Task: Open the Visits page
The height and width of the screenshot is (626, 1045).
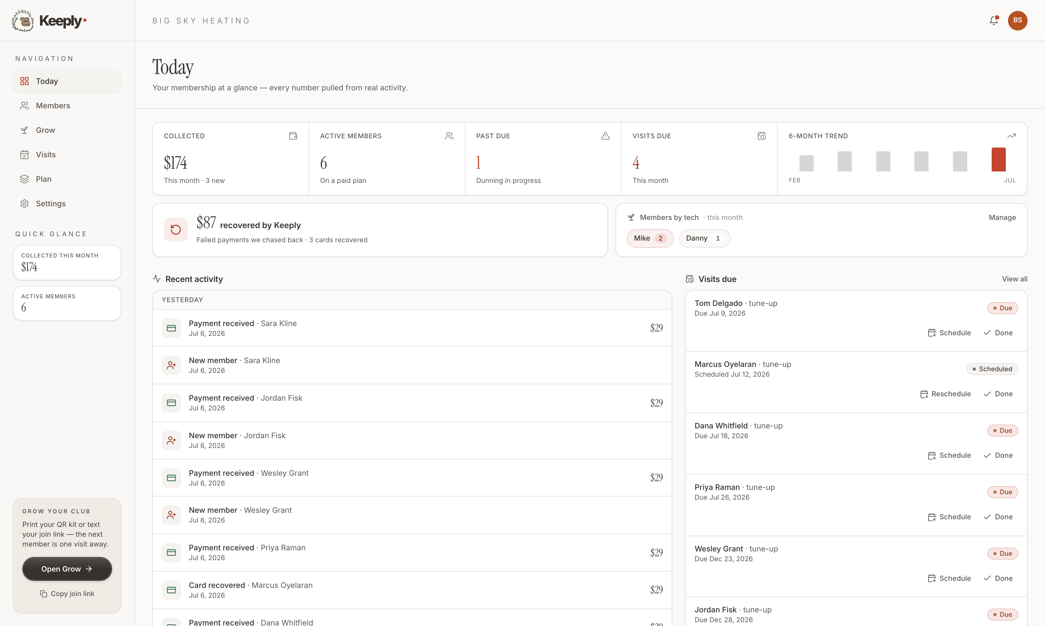Action: point(67,154)
